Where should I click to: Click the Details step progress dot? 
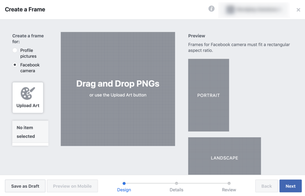click(176, 183)
